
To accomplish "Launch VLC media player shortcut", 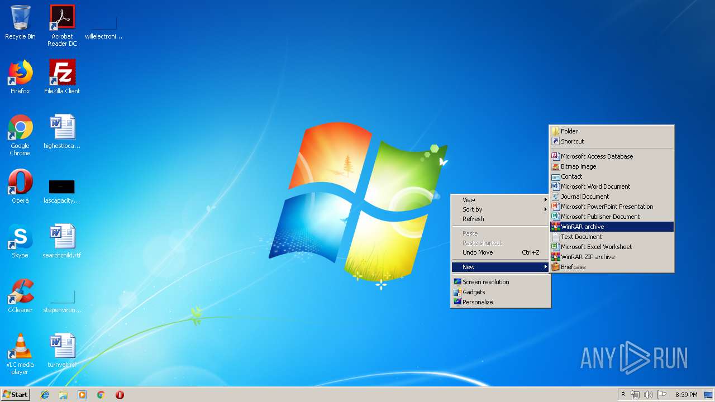I will [x=20, y=354].
